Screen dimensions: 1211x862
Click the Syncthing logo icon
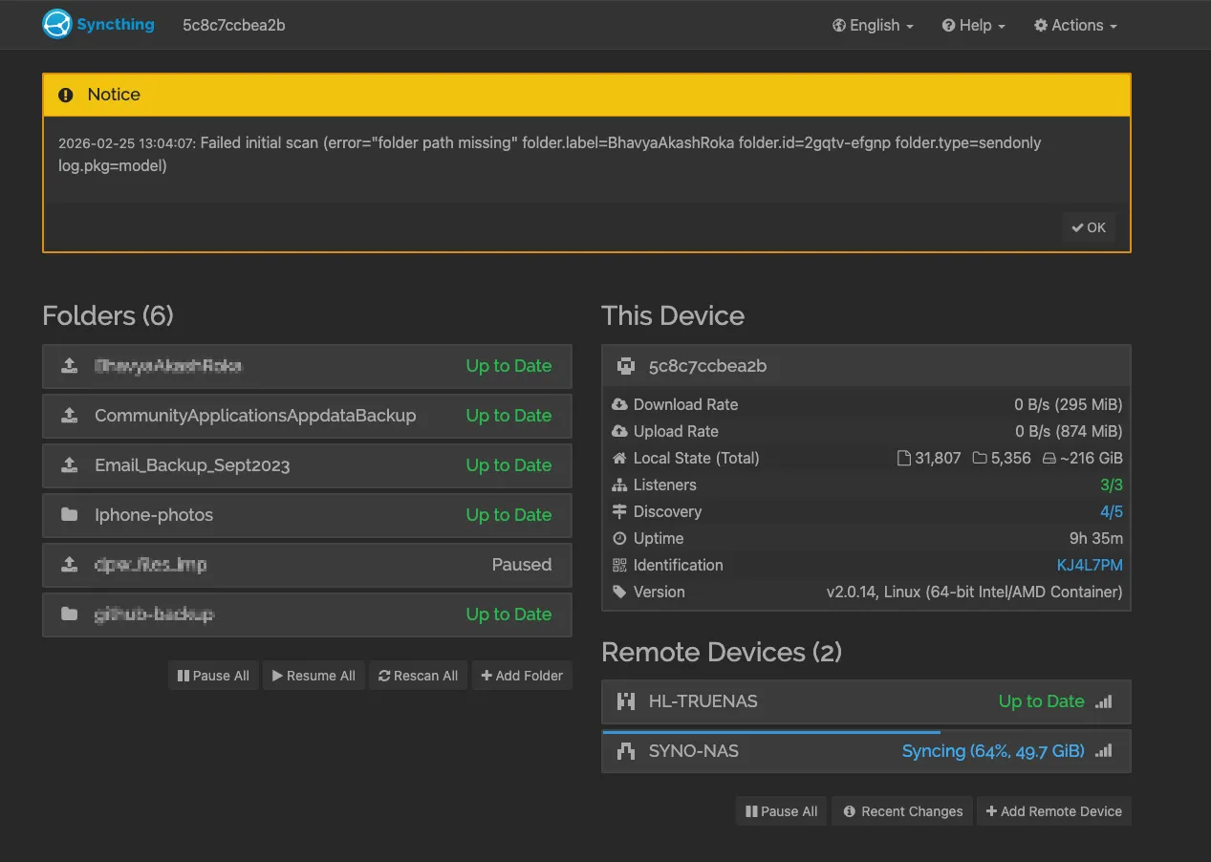click(57, 25)
